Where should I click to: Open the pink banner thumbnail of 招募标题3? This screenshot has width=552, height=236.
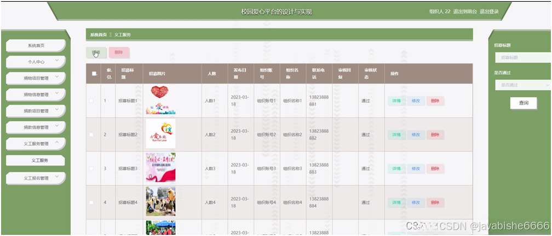point(161,168)
